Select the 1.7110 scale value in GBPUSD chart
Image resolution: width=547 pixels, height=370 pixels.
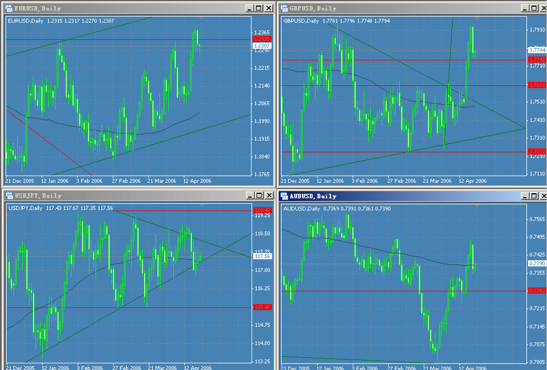click(x=538, y=174)
